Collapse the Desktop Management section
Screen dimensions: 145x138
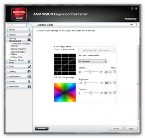click(8, 40)
